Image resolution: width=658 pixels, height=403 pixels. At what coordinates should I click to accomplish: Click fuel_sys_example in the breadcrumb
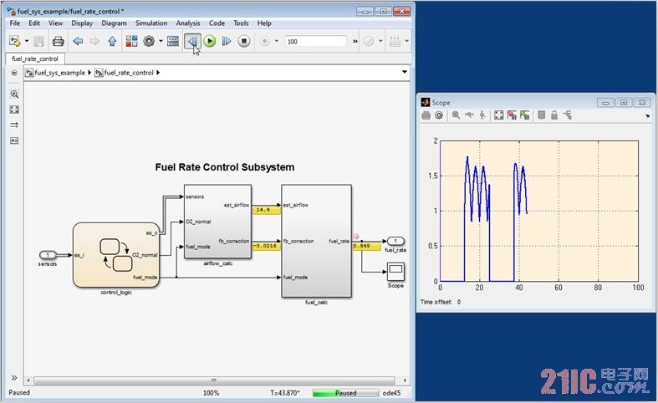[x=60, y=73]
